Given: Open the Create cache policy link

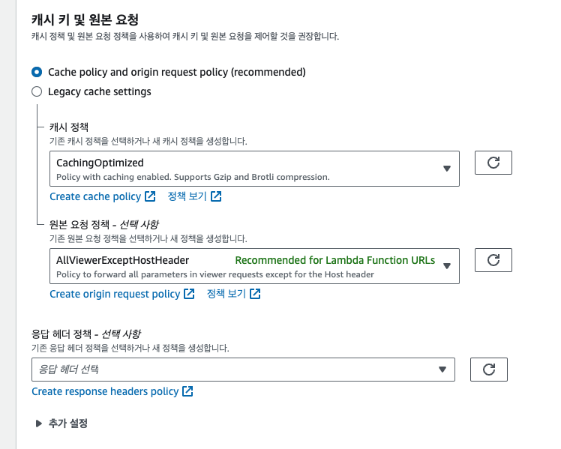Looking at the screenshot, I should [95, 196].
